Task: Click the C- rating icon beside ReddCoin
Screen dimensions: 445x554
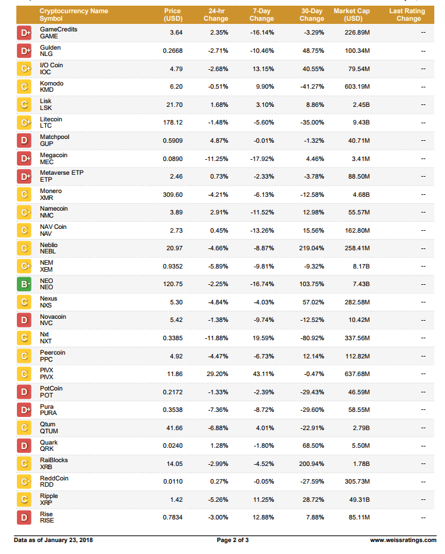Action: coord(24,482)
